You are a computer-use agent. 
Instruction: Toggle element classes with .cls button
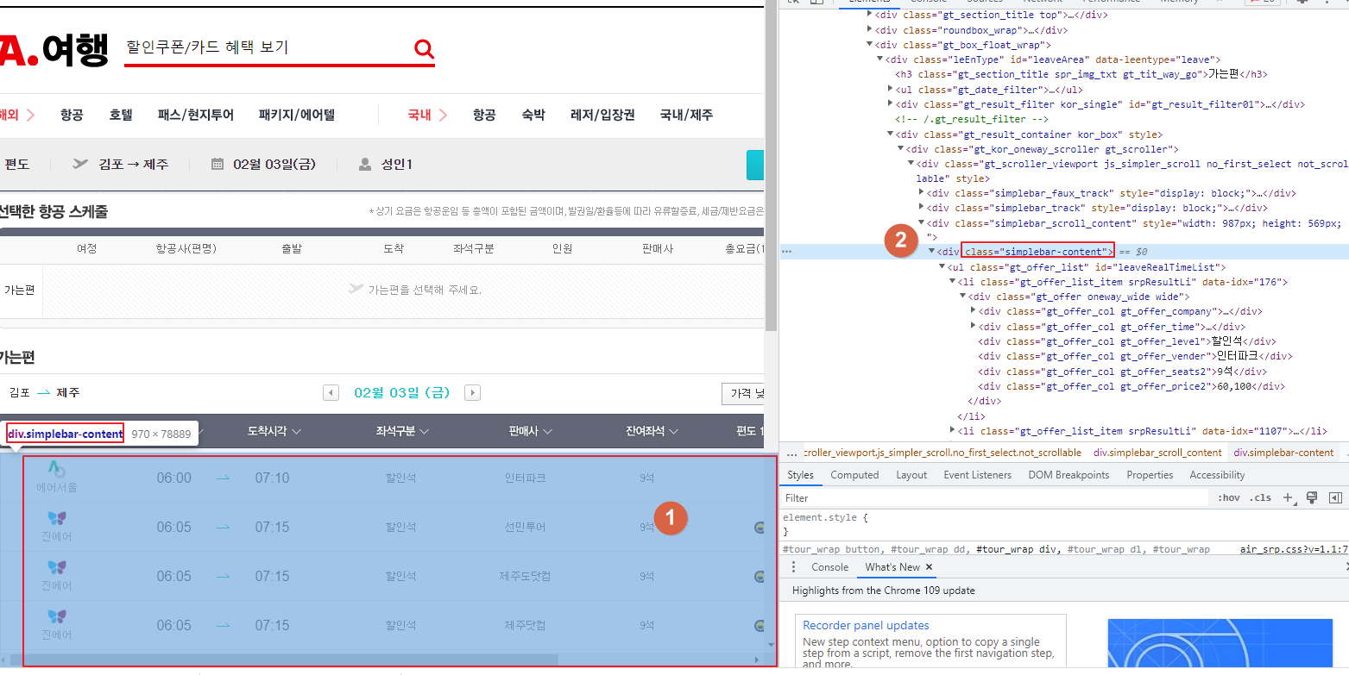(1261, 497)
